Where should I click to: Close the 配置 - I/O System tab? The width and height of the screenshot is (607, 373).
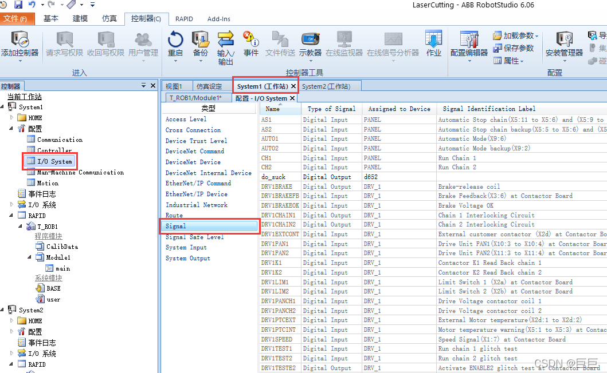(292, 98)
